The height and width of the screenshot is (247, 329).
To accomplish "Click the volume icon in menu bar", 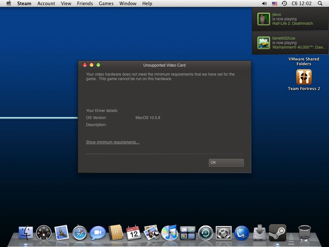I will pyautogui.click(x=264, y=3).
